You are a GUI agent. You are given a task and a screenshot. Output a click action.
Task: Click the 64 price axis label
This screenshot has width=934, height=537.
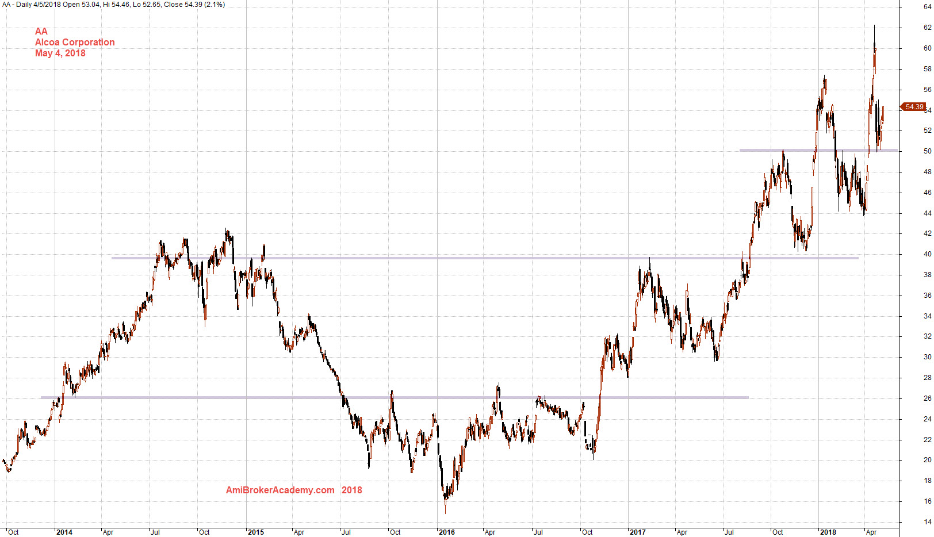point(928,7)
